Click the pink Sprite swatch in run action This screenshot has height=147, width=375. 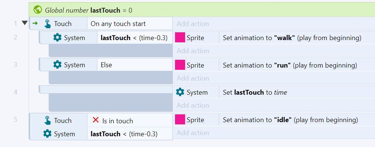pyautogui.click(x=180, y=65)
